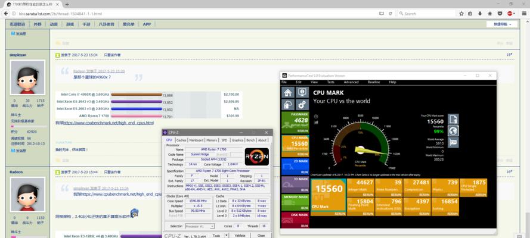Click in the Firefox Search box
Viewport: 530px width, 238px height.
426,14
